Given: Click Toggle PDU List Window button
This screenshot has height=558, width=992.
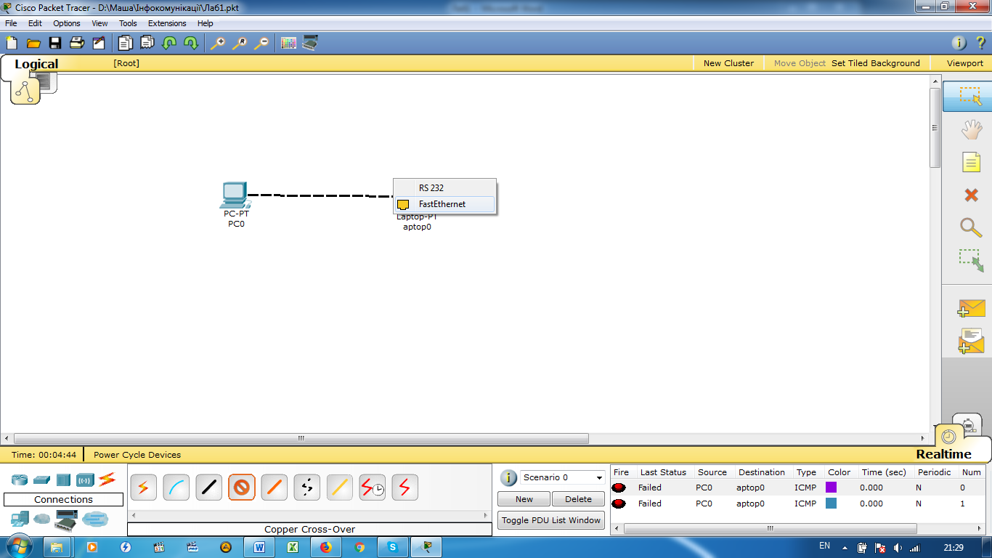Looking at the screenshot, I should click(551, 520).
